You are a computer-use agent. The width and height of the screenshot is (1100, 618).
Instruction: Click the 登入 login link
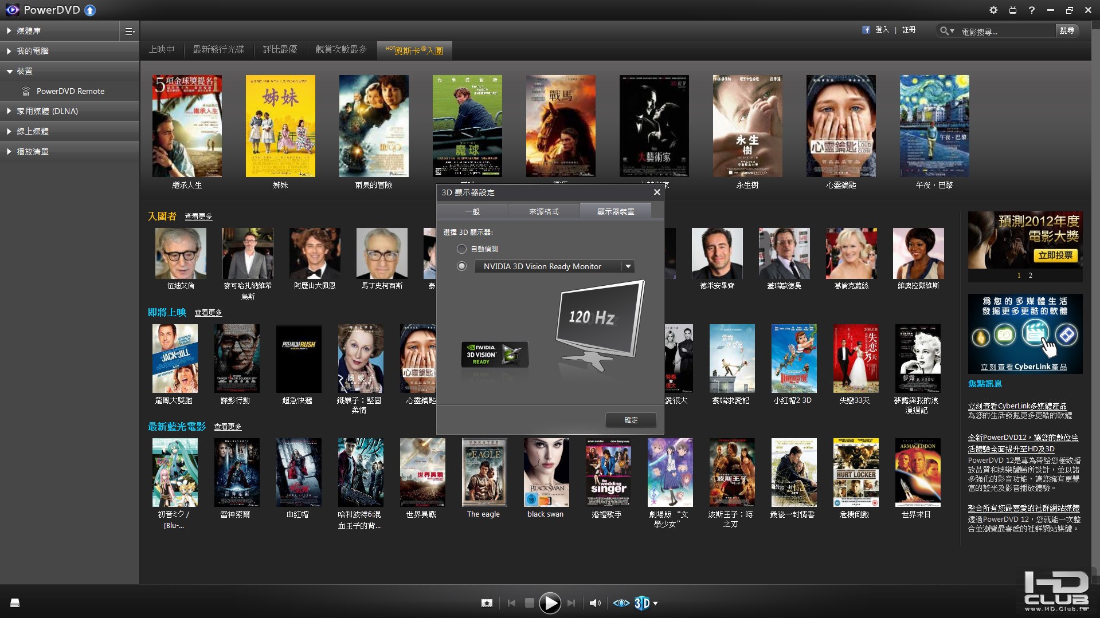pos(882,30)
